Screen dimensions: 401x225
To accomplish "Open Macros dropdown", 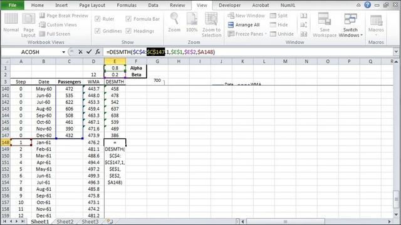I will 376,25.
